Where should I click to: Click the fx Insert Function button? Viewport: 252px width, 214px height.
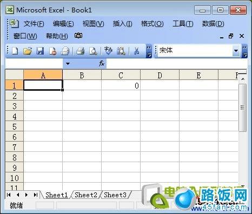click(x=102, y=64)
